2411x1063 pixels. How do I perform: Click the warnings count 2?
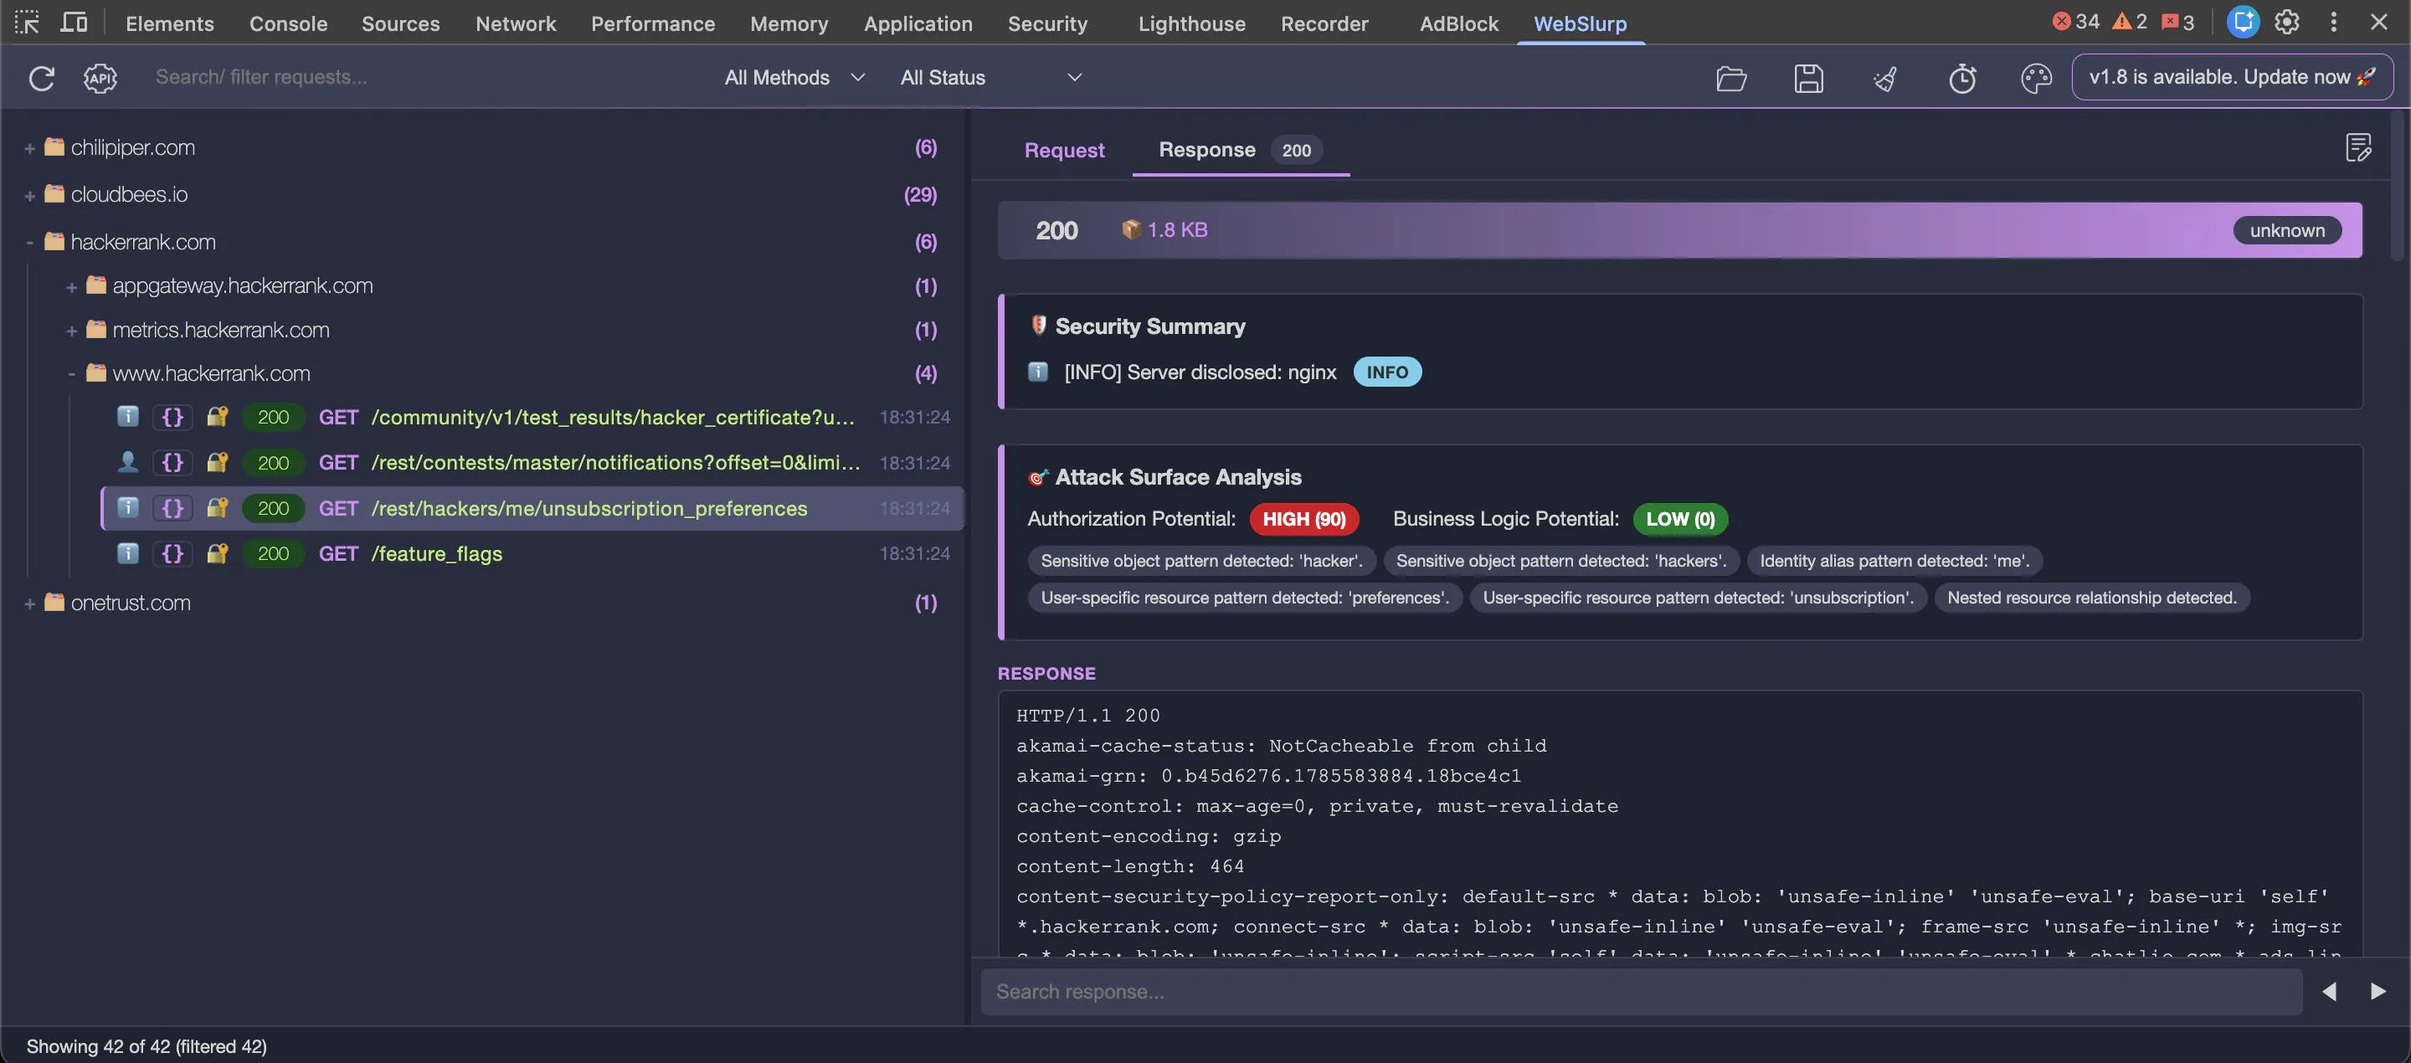pyautogui.click(x=2129, y=23)
